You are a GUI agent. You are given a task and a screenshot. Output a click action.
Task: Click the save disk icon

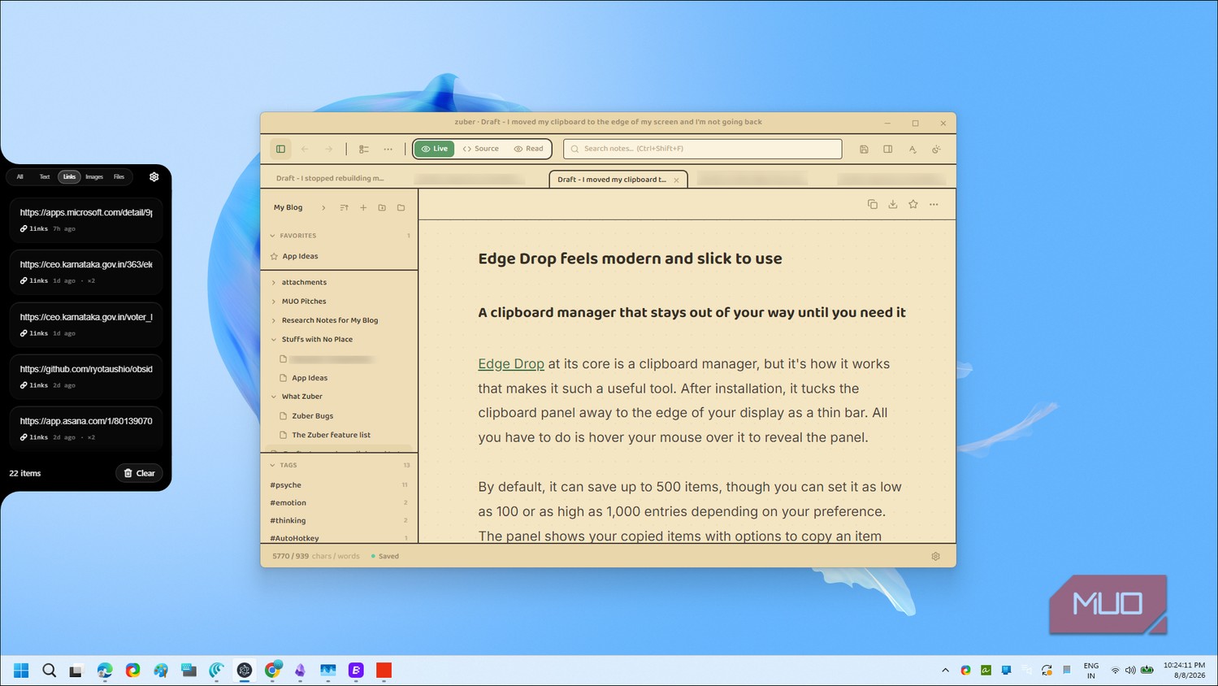pos(864,150)
